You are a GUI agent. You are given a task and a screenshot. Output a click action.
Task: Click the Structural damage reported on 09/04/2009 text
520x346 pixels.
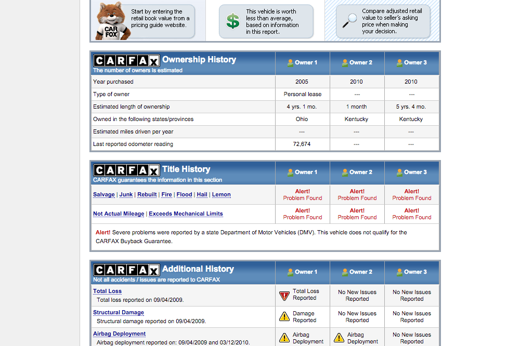coord(151,321)
